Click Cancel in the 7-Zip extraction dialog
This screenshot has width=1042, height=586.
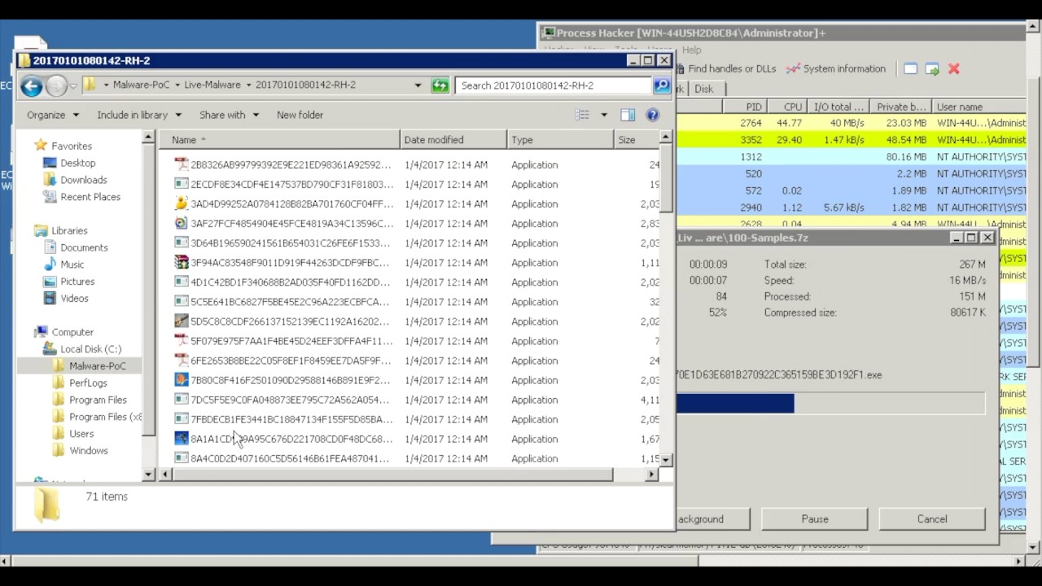click(932, 519)
